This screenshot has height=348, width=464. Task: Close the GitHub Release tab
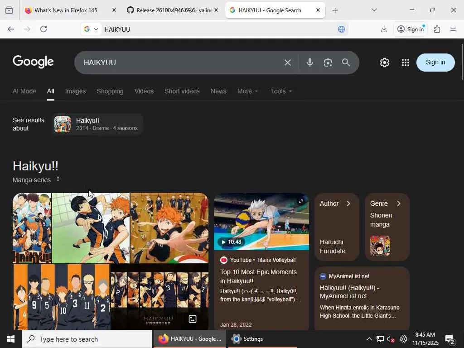click(216, 10)
